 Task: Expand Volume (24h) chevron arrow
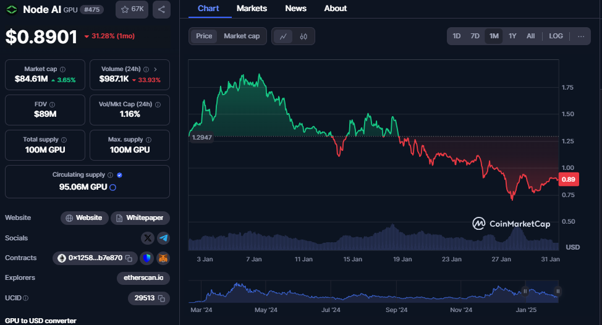[155, 69]
